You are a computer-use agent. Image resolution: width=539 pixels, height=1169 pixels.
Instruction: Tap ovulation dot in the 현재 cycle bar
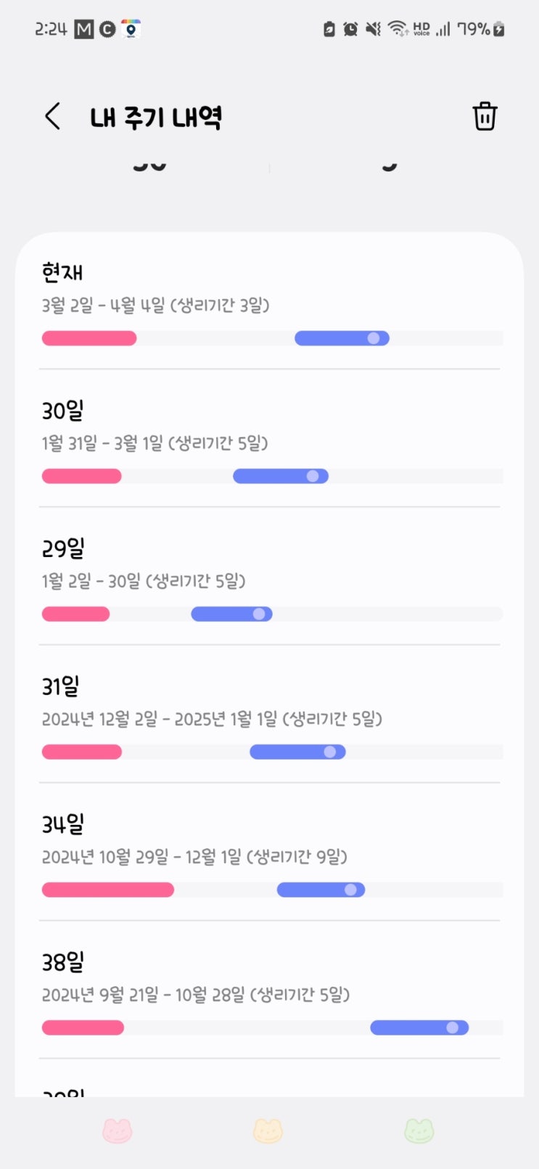pos(374,338)
